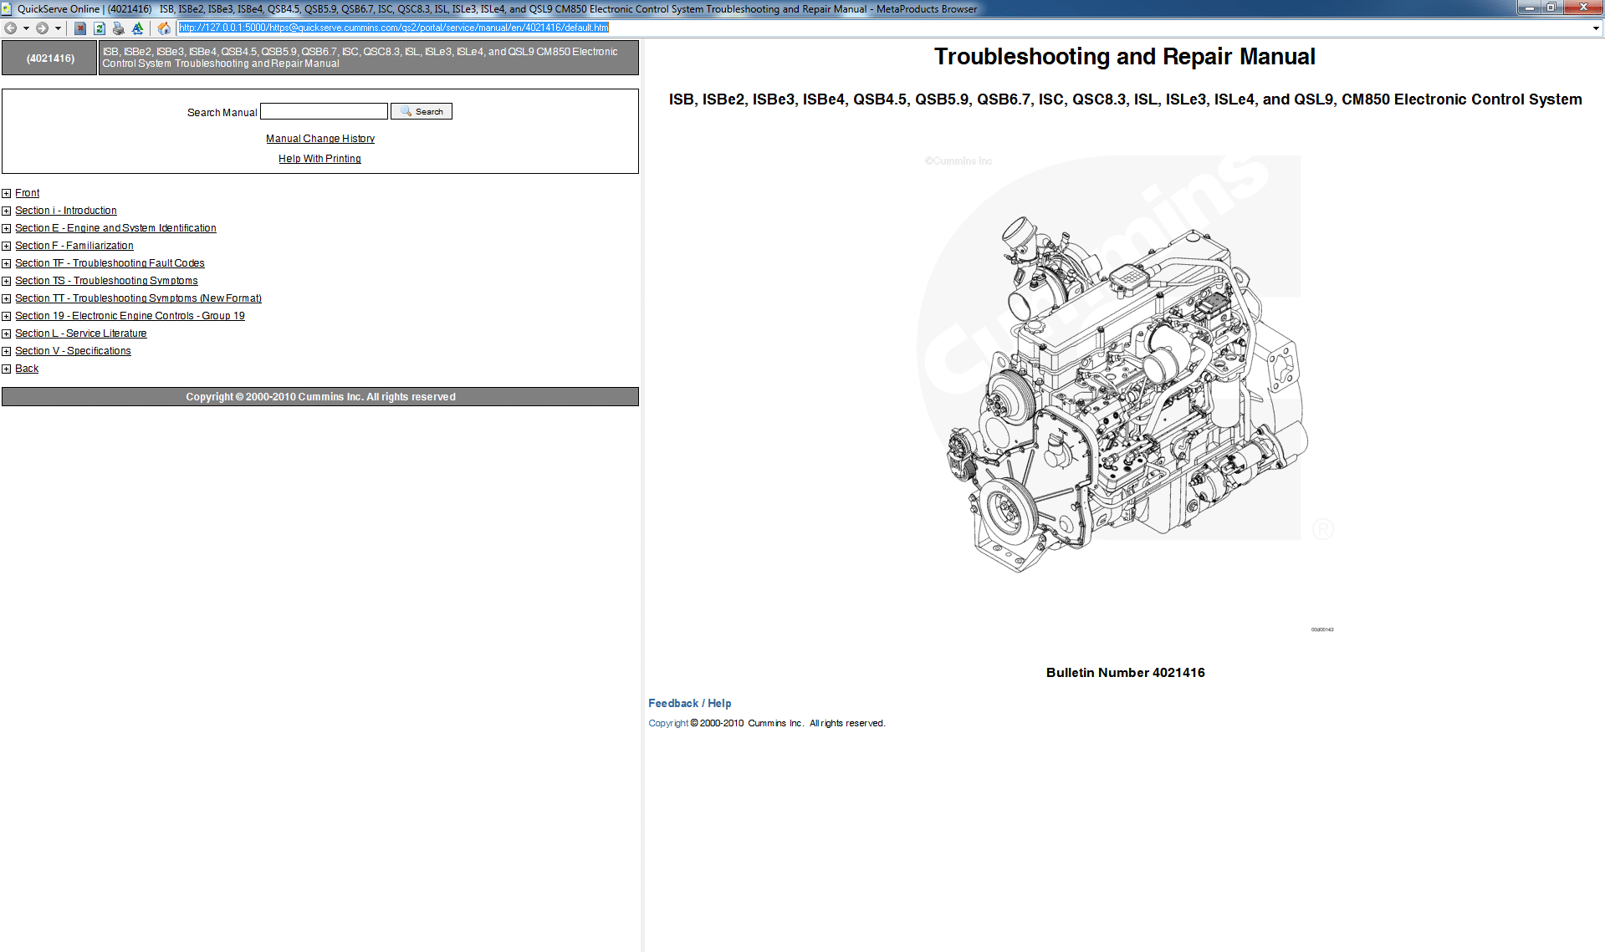Open the Forward history dropdown arrow

click(x=58, y=28)
